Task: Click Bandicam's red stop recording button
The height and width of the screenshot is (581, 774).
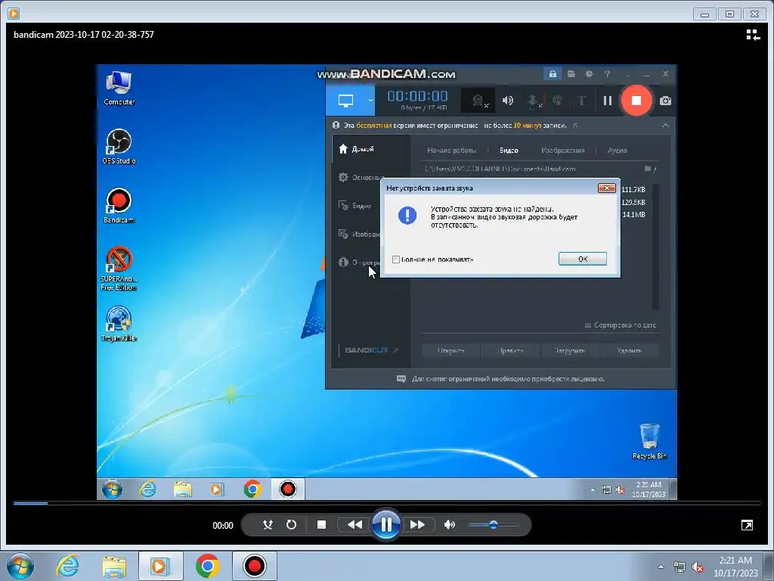Action: point(636,101)
